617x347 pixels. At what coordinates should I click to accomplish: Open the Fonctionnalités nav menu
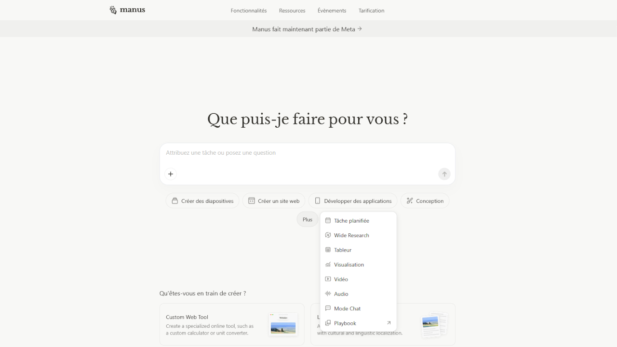[249, 11]
